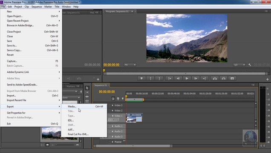Choose Final Cut Pro XML... export option
Screen dimensions: 271x153
(84, 134)
